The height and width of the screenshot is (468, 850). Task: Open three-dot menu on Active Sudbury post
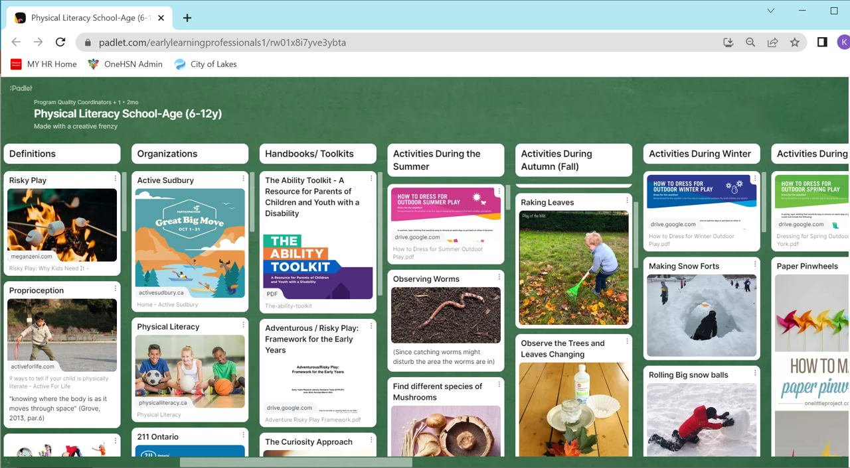[243, 179]
